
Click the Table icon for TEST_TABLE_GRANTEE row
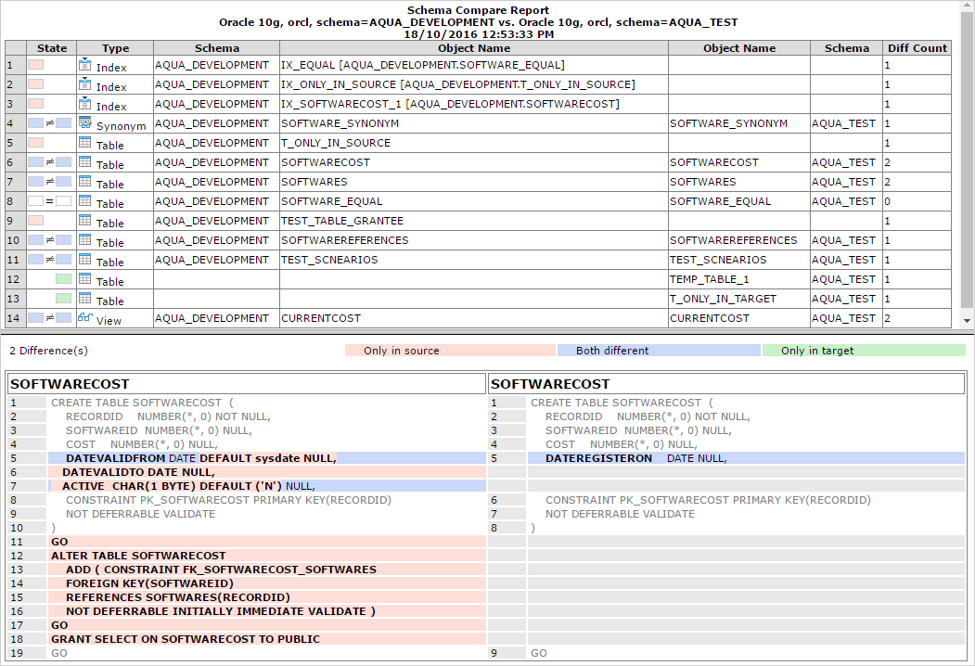[x=85, y=220]
